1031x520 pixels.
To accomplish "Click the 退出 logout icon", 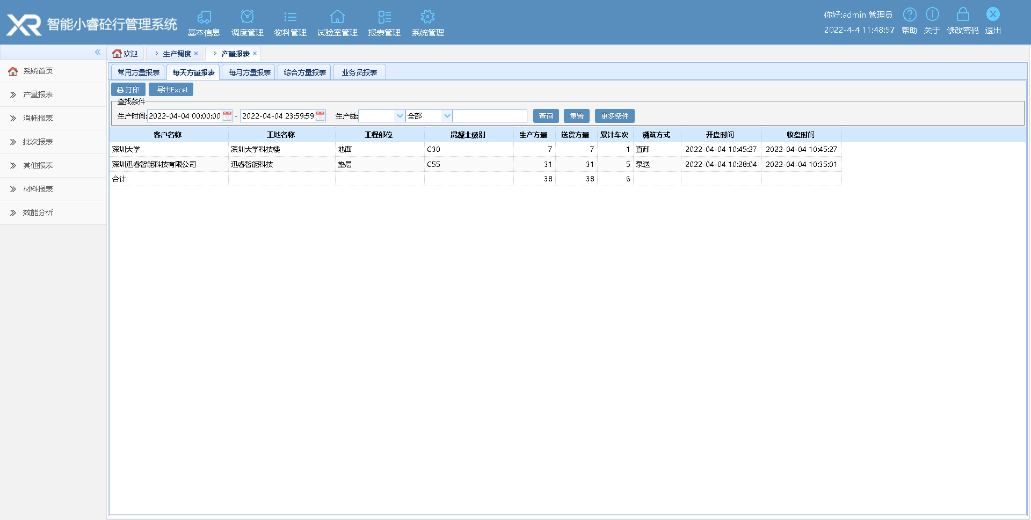I will (x=993, y=14).
